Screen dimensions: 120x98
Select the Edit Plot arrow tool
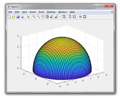[x=28, y=17]
